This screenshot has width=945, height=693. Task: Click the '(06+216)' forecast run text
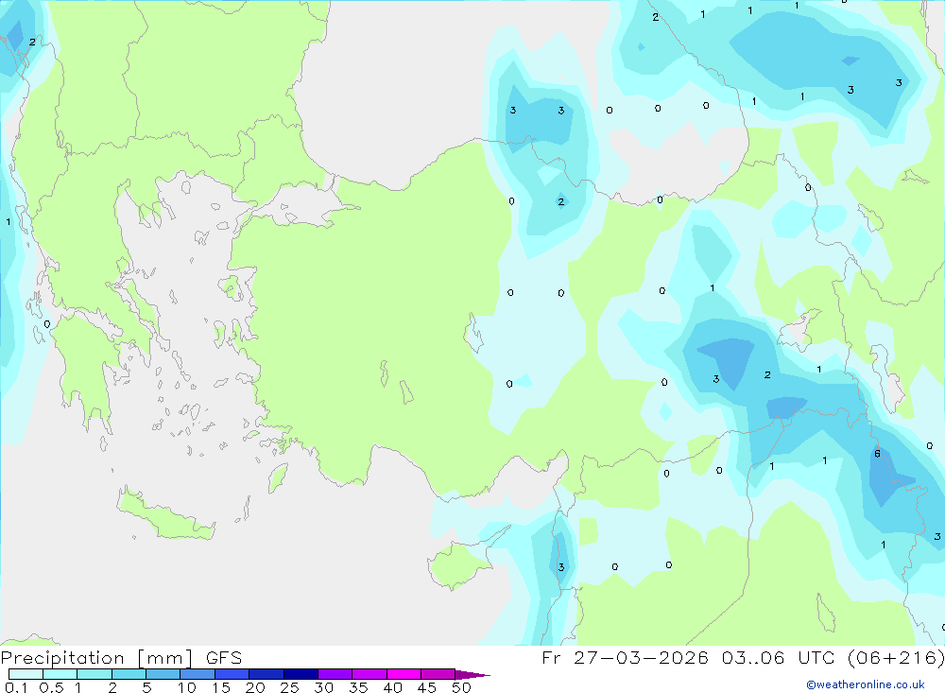896,657
